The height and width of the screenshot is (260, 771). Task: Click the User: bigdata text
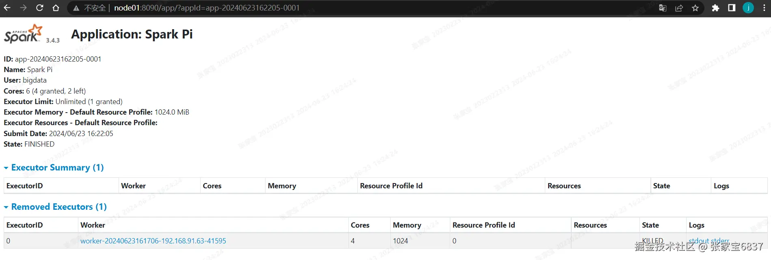click(x=25, y=80)
